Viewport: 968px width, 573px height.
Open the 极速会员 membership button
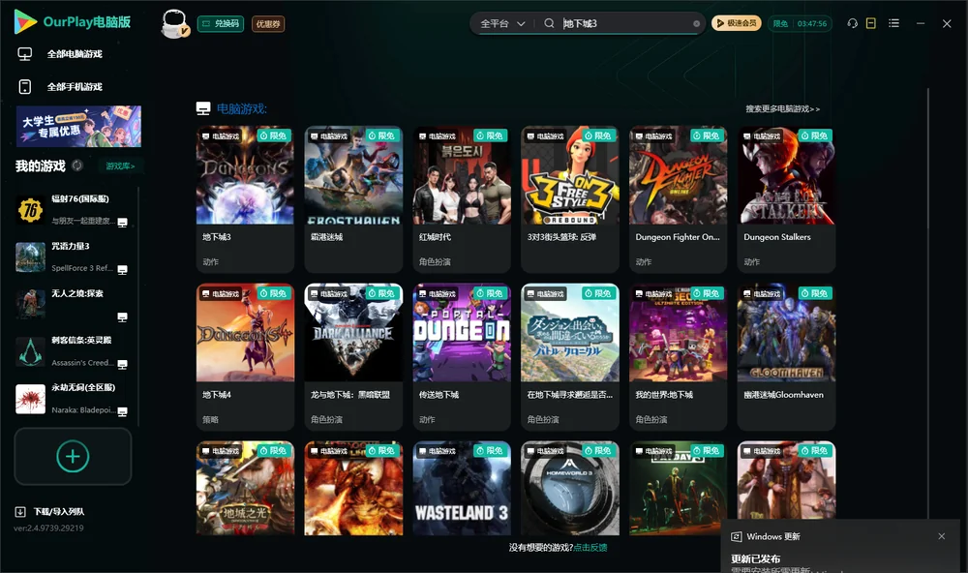tap(737, 23)
